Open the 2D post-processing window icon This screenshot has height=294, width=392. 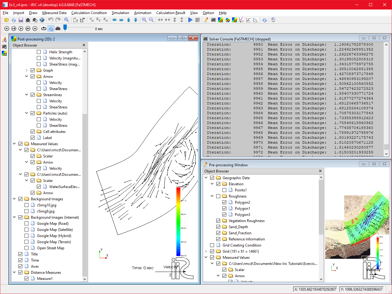[221, 20]
